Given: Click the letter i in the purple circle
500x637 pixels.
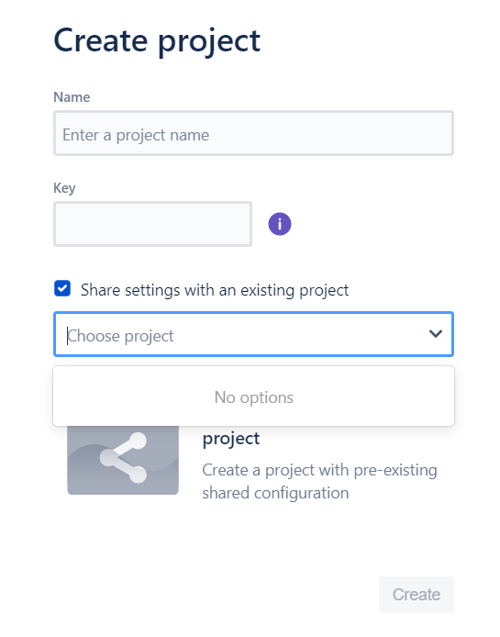Looking at the screenshot, I should pos(280,224).
